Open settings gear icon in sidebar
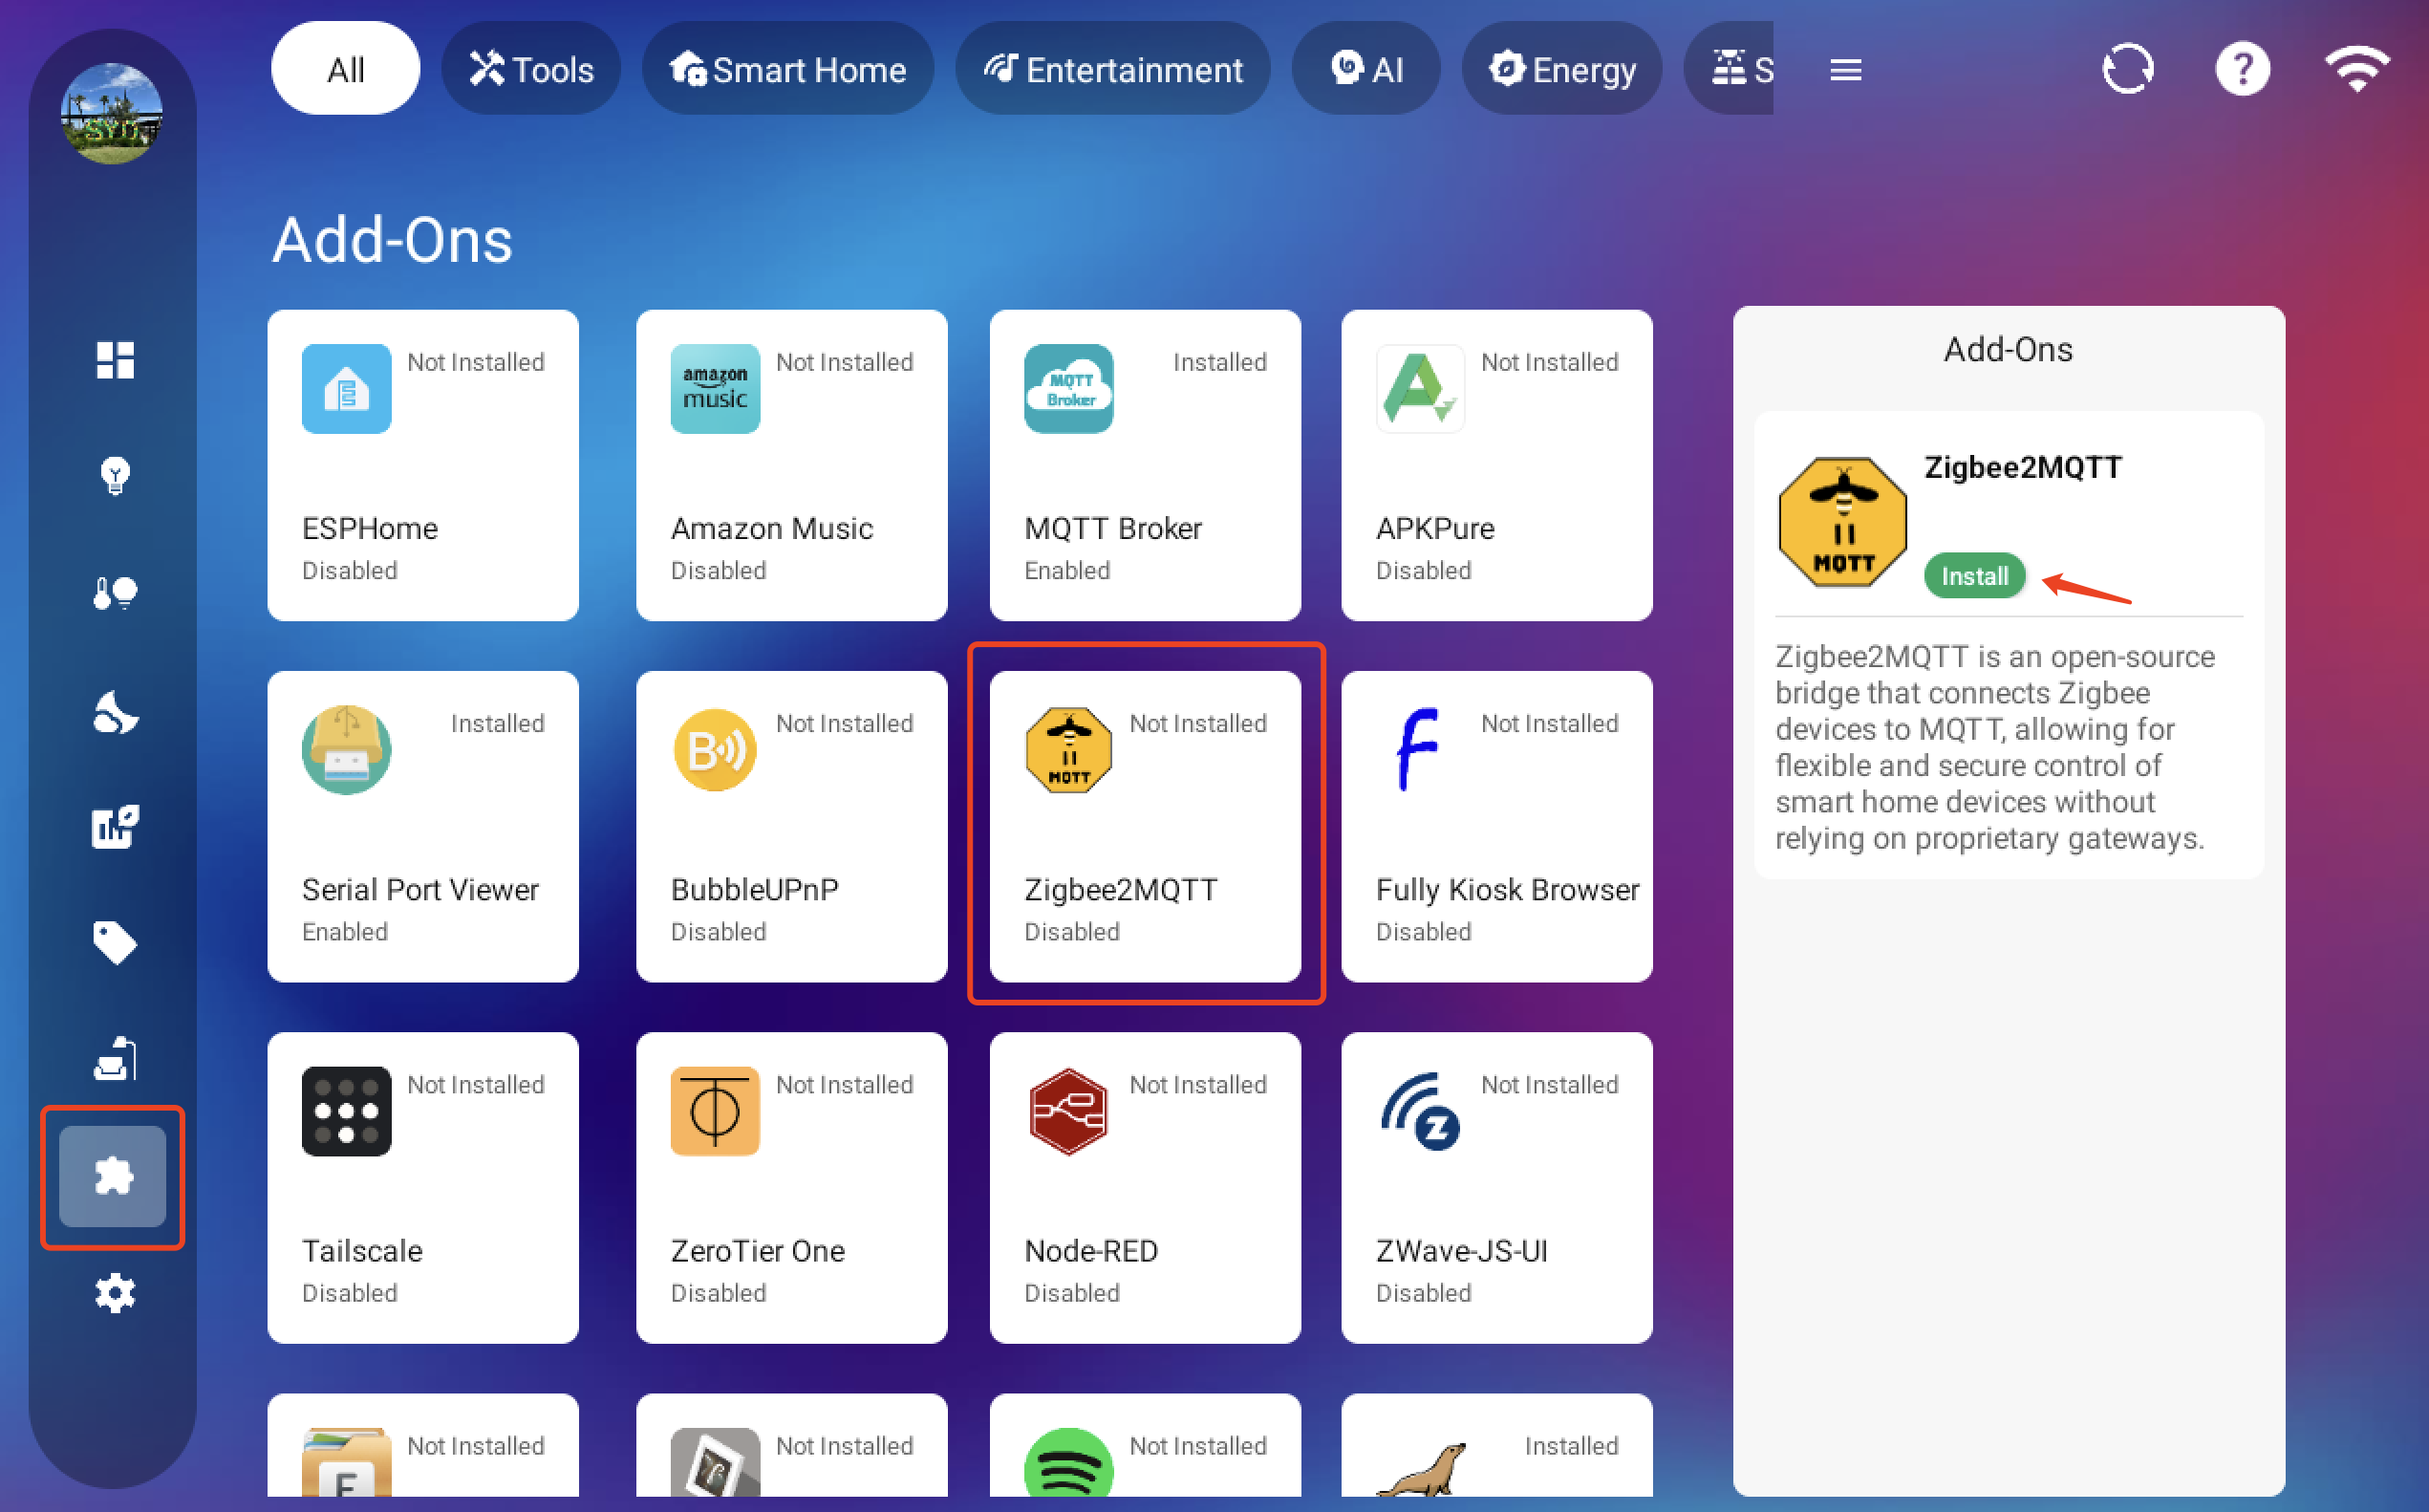This screenshot has width=2429, height=1512. [x=115, y=1293]
